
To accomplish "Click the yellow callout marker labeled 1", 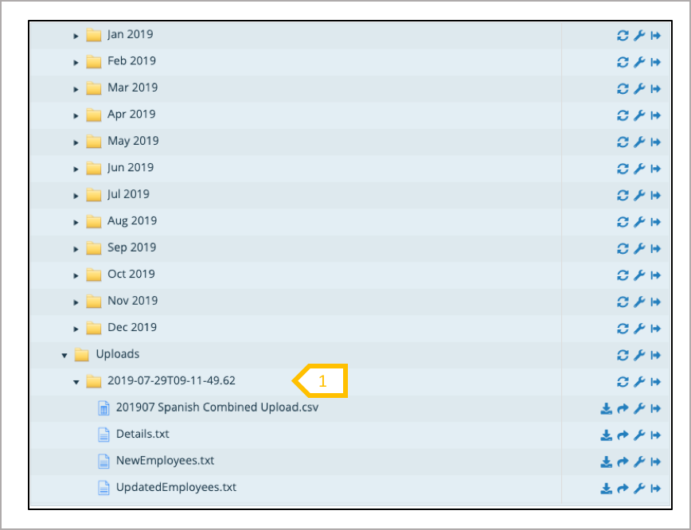I will pyautogui.click(x=322, y=381).
